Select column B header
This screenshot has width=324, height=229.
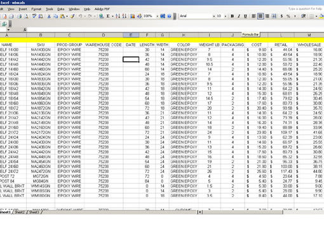[x=41, y=35]
